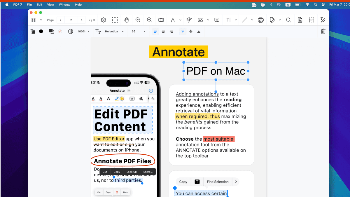350x197 pixels.
Task: Open the Window menu
Action: coord(64,5)
